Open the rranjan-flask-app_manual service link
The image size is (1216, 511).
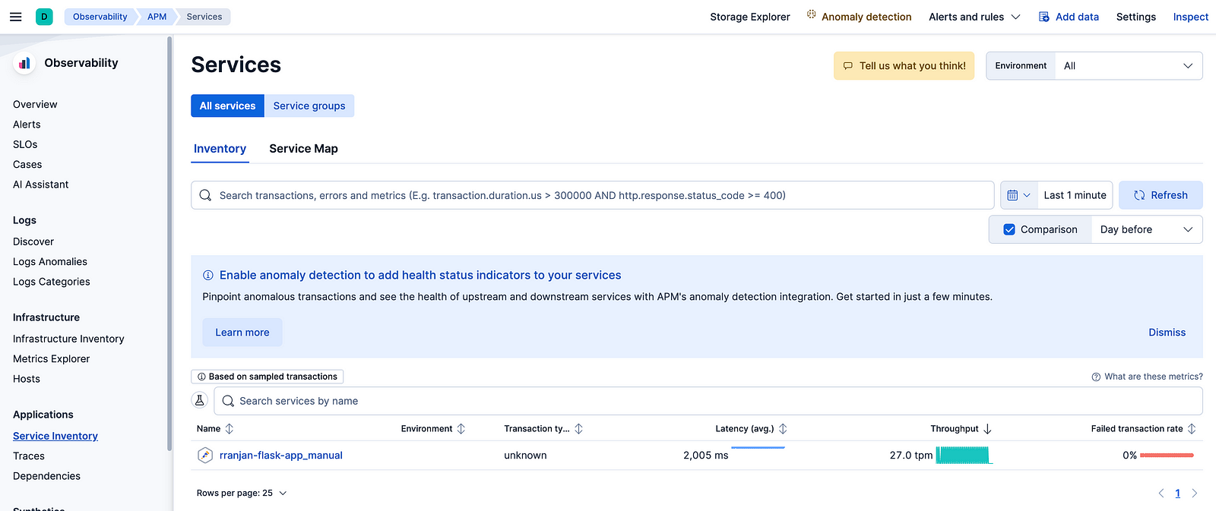(280, 456)
